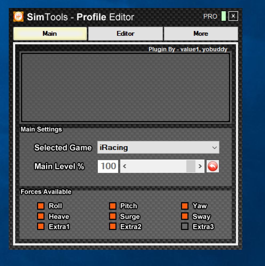265x266 pixels.
Task: Click the 'Forces Available' heading
Action: (46, 192)
